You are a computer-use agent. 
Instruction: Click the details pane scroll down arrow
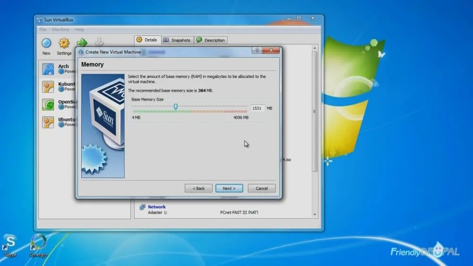[315, 214]
